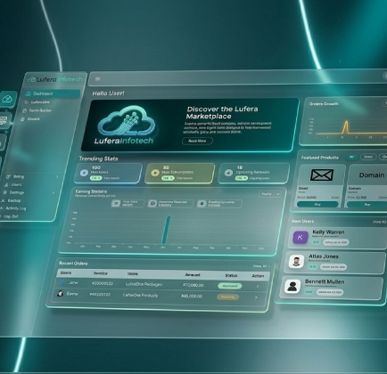Viewport: 387px width, 374px height.
Task: Click the Dashboard item's icon in sidebar
Action: [29, 93]
